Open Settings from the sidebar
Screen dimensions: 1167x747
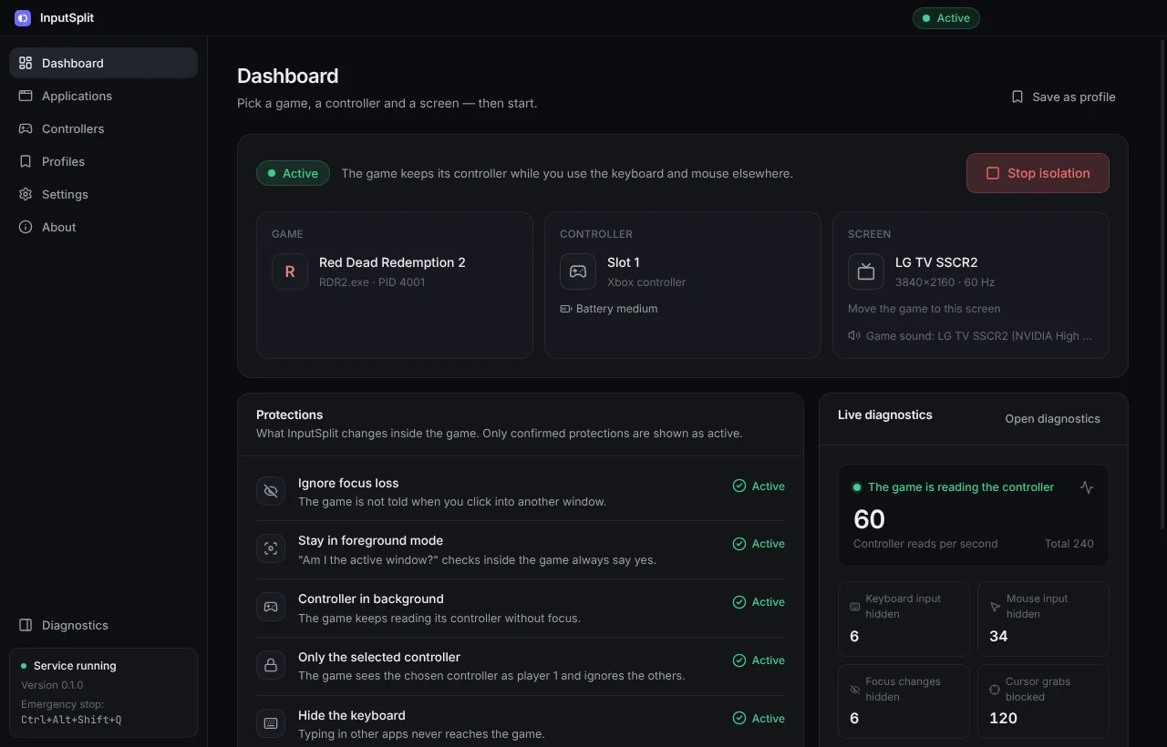click(x=103, y=194)
